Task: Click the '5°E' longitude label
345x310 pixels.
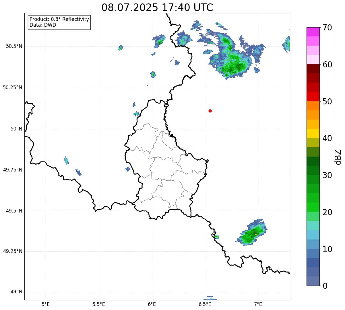Action: coord(46,304)
